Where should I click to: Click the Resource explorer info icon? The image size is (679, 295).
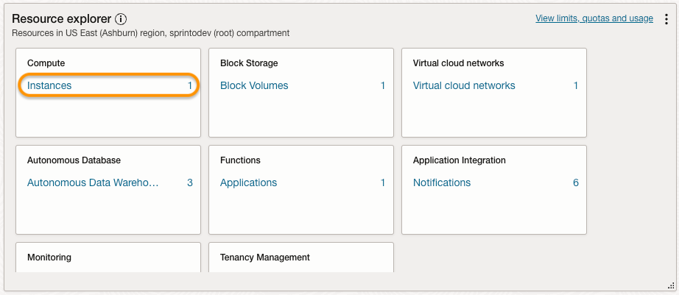pyautogui.click(x=122, y=19)
